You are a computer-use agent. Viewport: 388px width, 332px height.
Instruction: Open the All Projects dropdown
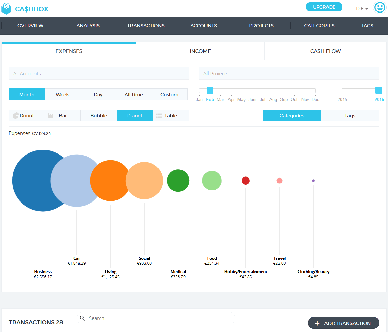pyautogui.click(x=289, y=73)
